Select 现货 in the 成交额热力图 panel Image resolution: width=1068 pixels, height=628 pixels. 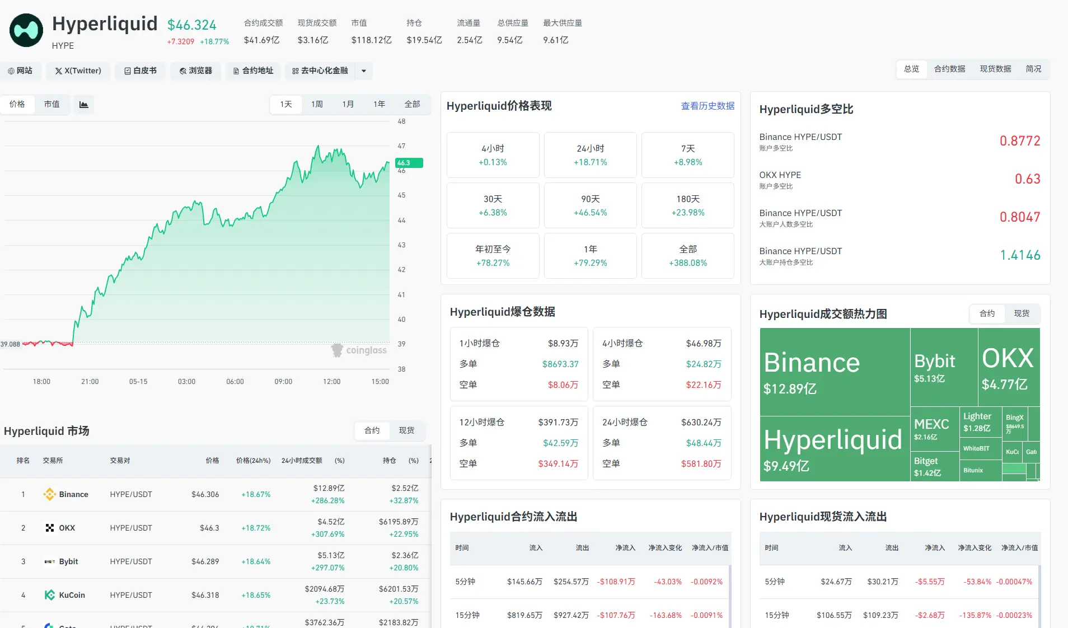(1022, 314)
